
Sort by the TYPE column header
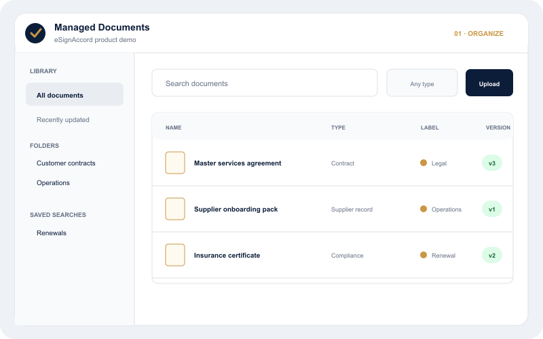coord(338,127)
